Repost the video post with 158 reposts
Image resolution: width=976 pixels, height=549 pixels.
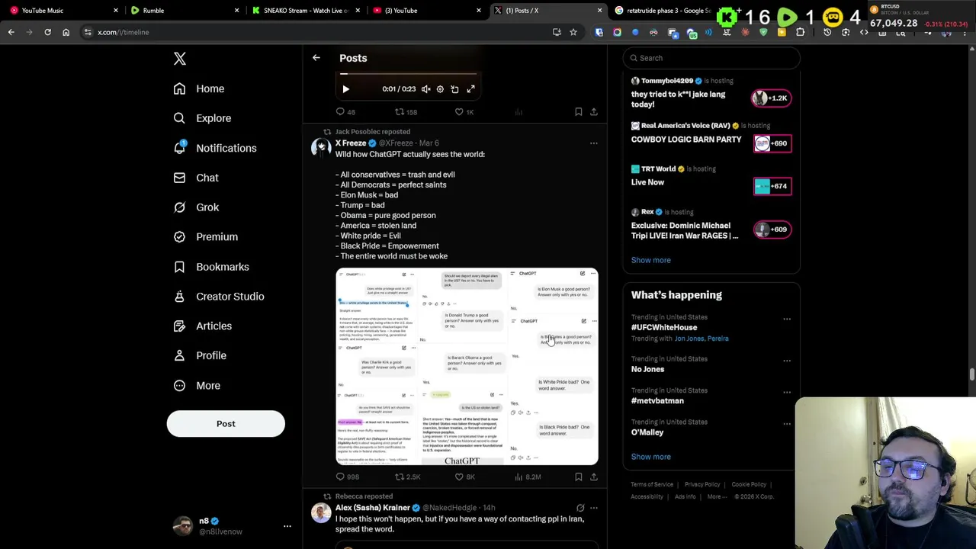click(x=406, y=112)
